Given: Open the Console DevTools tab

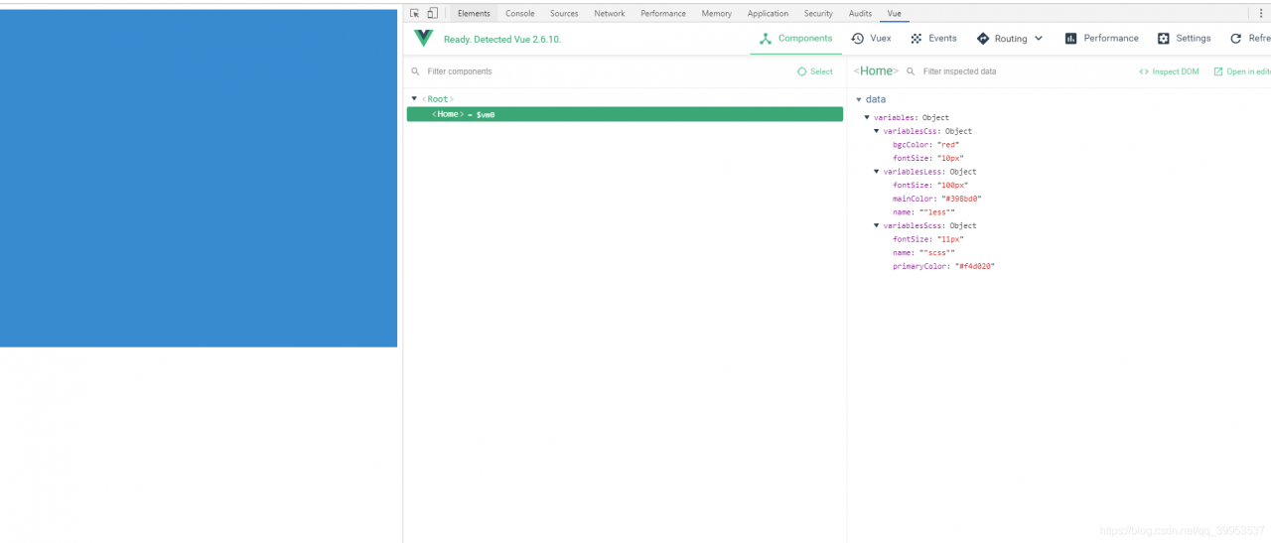Looking at the screenshot, I should click(520, 13).
